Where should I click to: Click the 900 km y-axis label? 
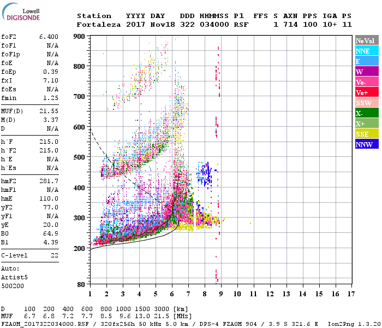coord(79,37)
